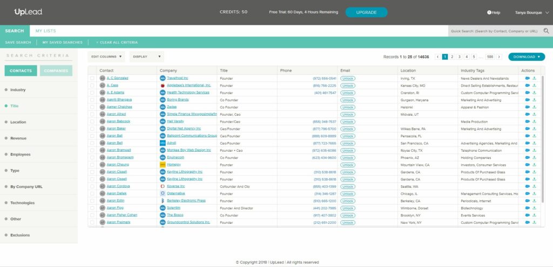Unlock email for Aaron Bell at Adroll
The image size is (553, 267).
(348, 143)
